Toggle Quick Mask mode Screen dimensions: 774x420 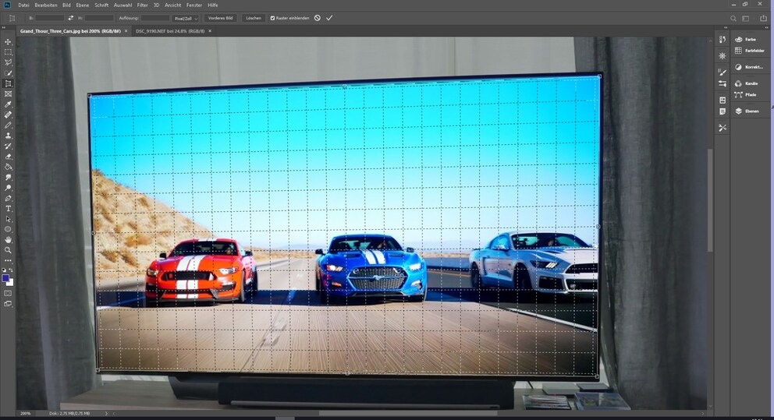8,293
